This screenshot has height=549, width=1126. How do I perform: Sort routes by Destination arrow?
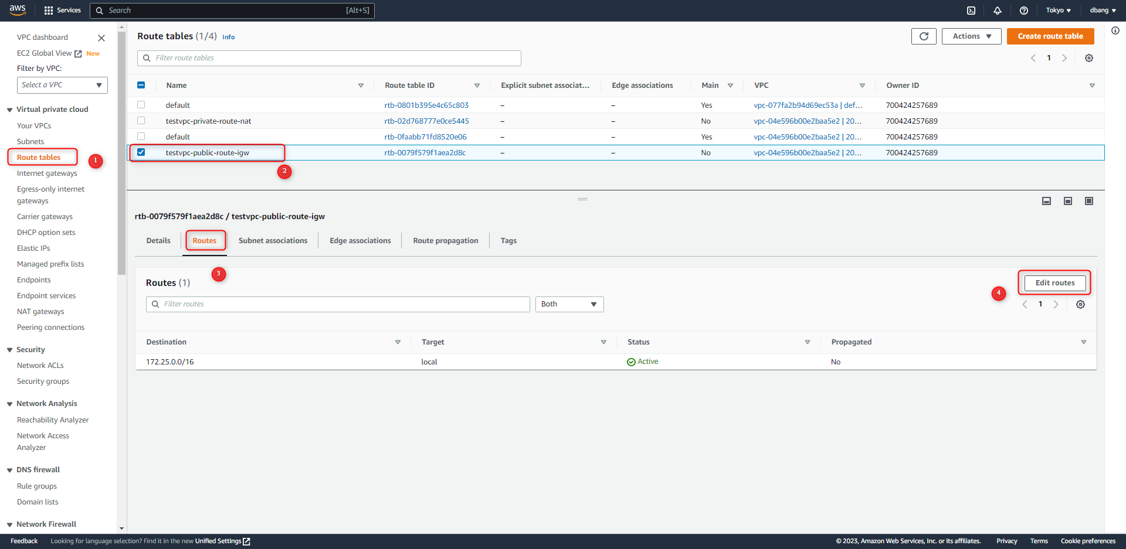[x=398, y=342]
